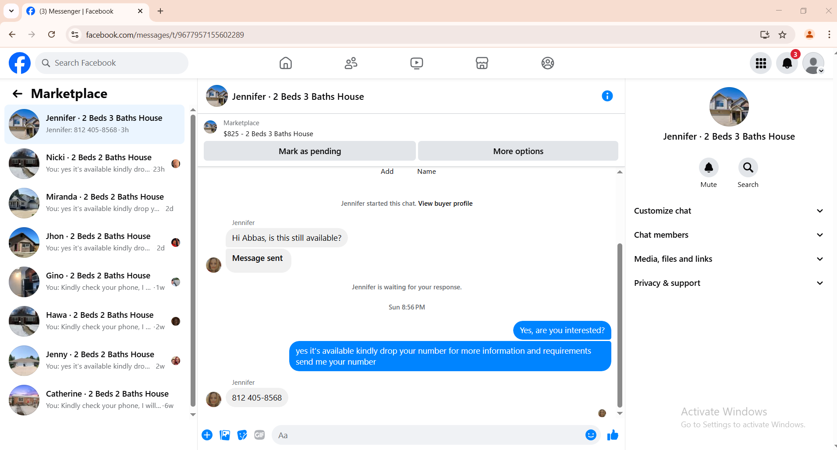Click the install app icon in address bar
Screen dimensions: 837x450
tap(765, 35)
